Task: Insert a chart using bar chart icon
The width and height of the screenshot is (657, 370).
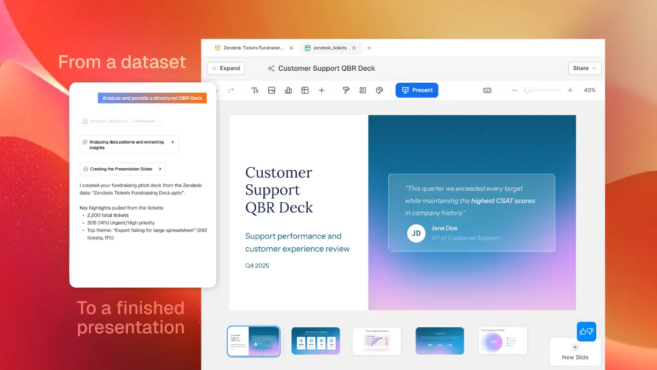Action: pyautogui.click(x=289, y=90)
